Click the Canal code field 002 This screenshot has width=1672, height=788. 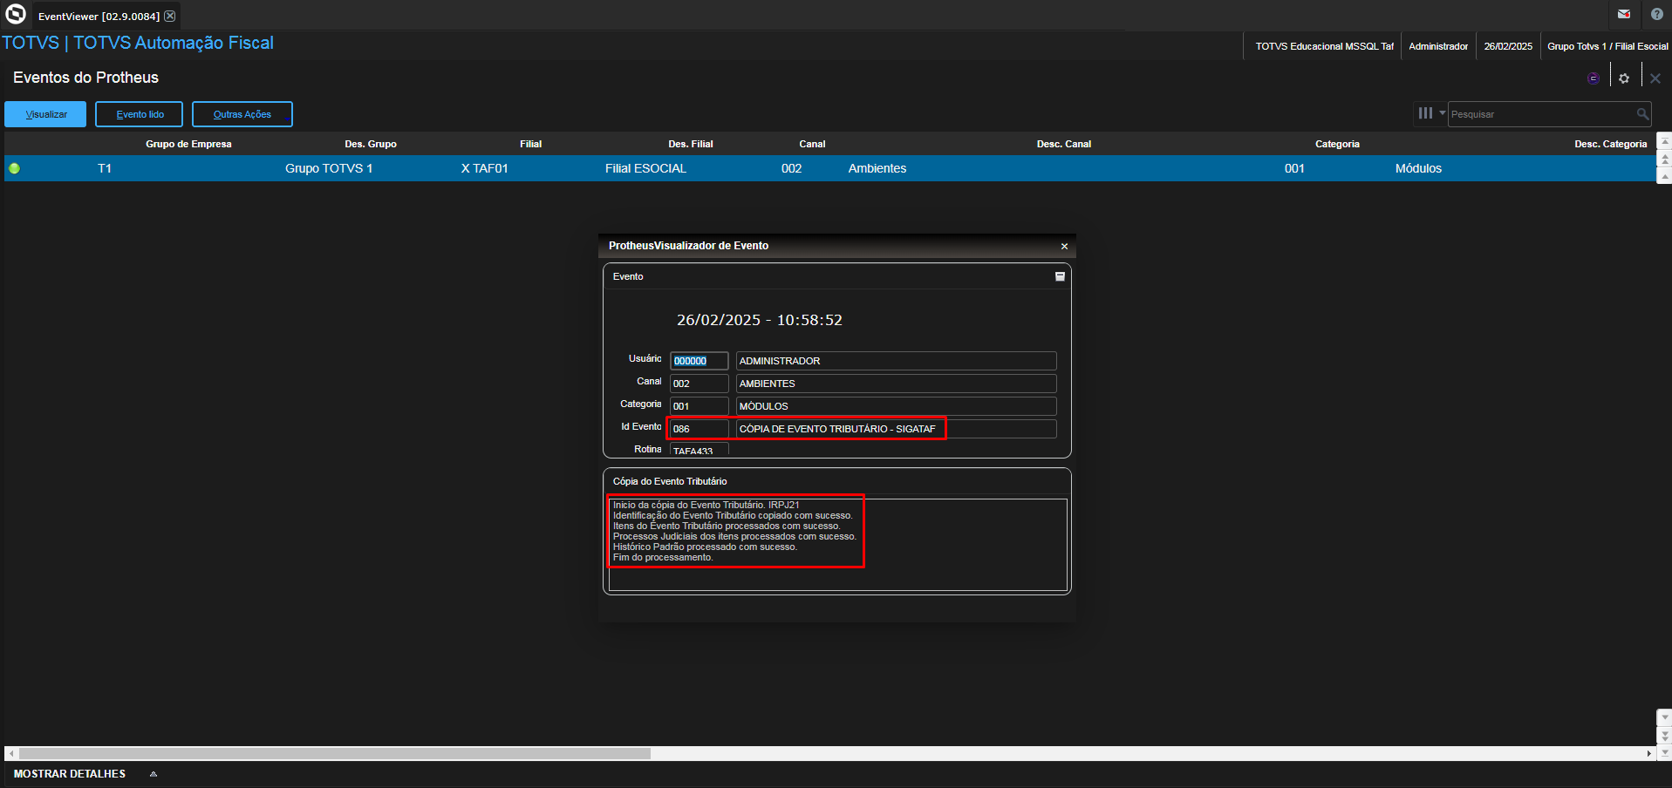tap(699, 384)
